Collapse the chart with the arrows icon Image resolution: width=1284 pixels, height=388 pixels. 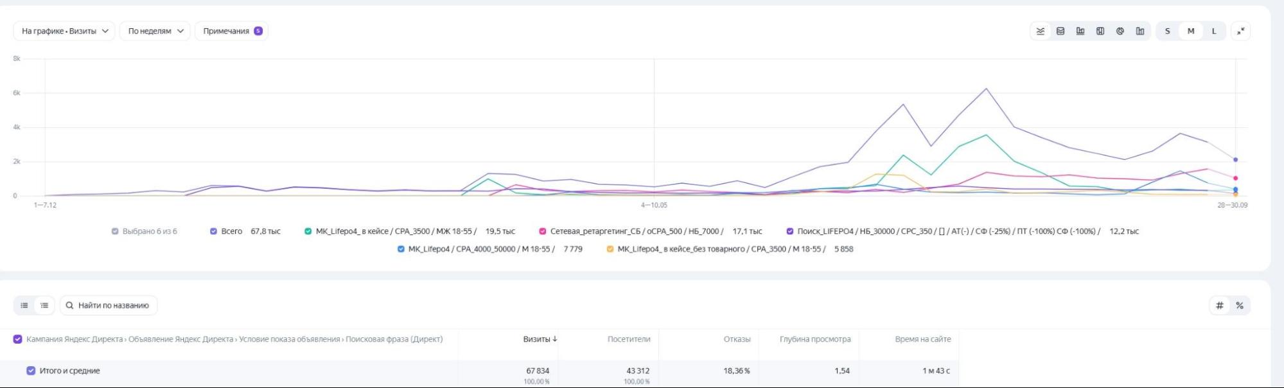click(1241, 31)
